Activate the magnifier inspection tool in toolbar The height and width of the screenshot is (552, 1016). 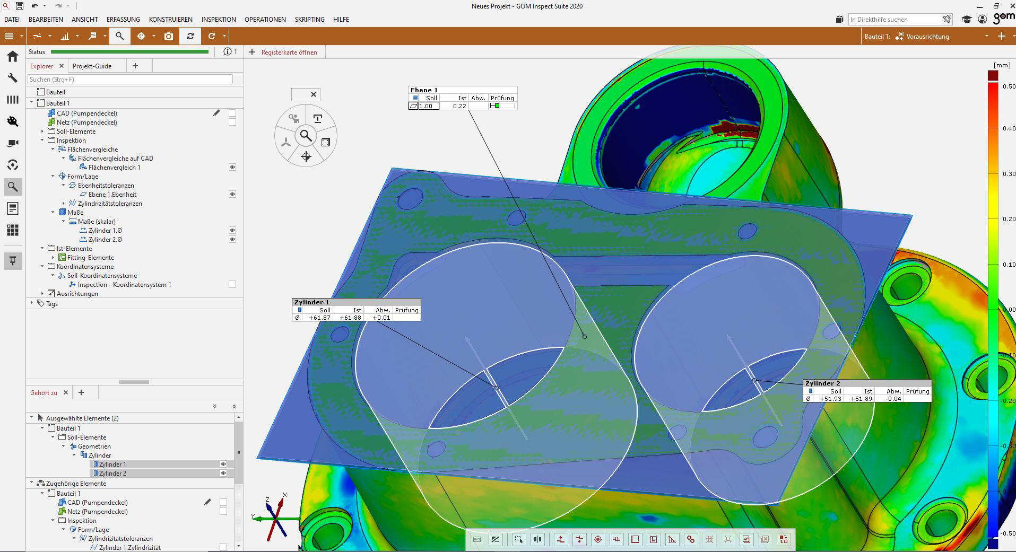[120, 36]
